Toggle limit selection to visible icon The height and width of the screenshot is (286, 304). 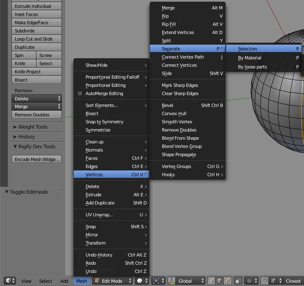coord(238,281)
